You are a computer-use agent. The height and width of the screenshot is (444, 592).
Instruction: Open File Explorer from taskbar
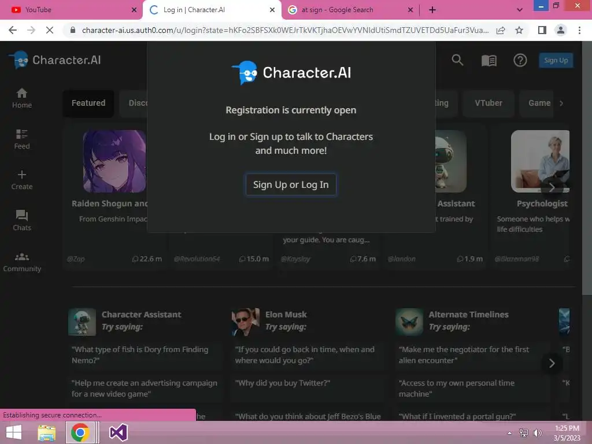pyautogui.click(x=46, y=432)
